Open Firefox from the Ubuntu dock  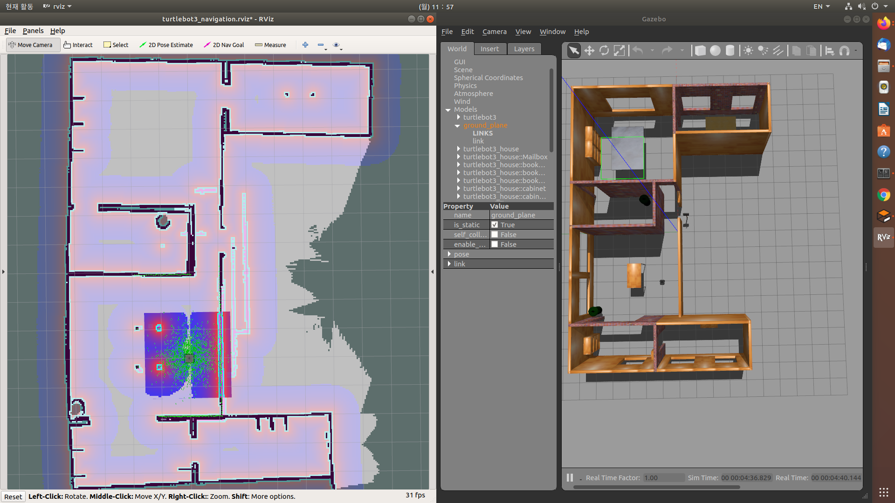(x=883, y=23)
